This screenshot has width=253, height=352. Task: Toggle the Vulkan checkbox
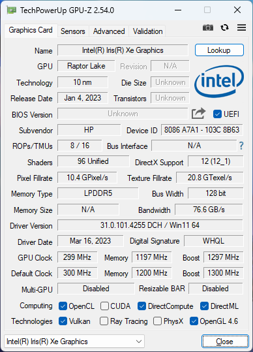click(63, 321)
